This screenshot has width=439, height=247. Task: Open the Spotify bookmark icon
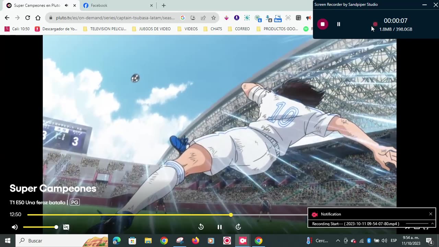pyautogui.click(x=306, y=29)
